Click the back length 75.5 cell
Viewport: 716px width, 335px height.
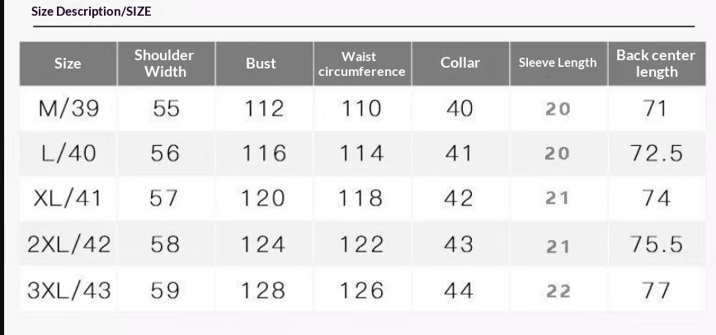pos(657,244)
